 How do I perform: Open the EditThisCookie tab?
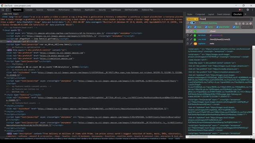[131, 10]
